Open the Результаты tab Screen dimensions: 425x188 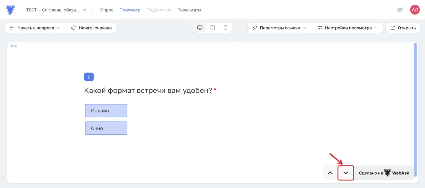189,10
